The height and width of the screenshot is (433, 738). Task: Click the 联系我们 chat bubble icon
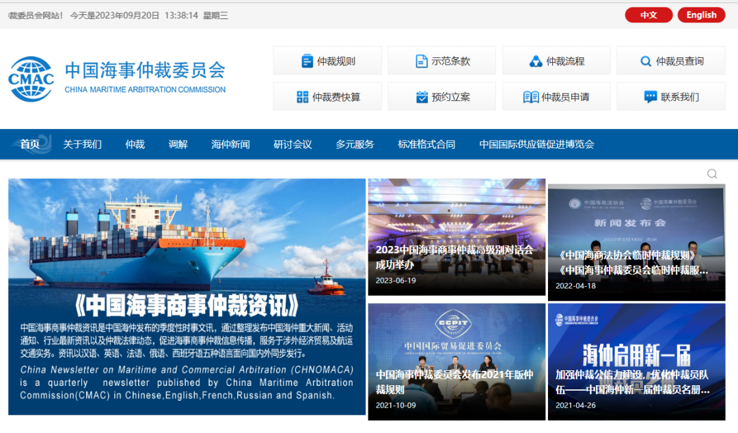(x=651, y=97)
